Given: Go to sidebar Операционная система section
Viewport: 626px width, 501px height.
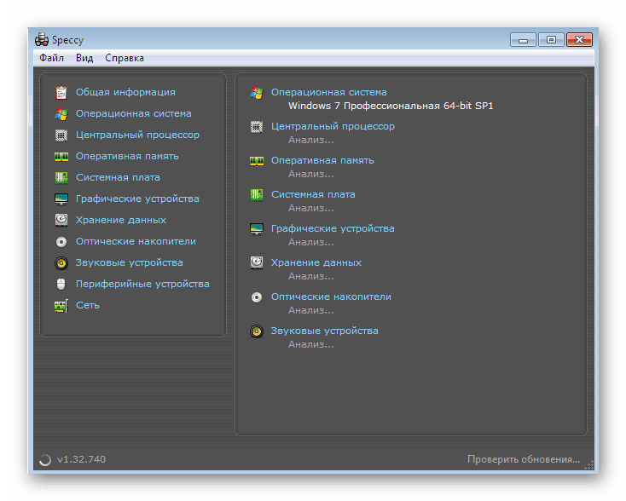Looking at the screenshot, I should pyautogui.click(x=133, y=113).
